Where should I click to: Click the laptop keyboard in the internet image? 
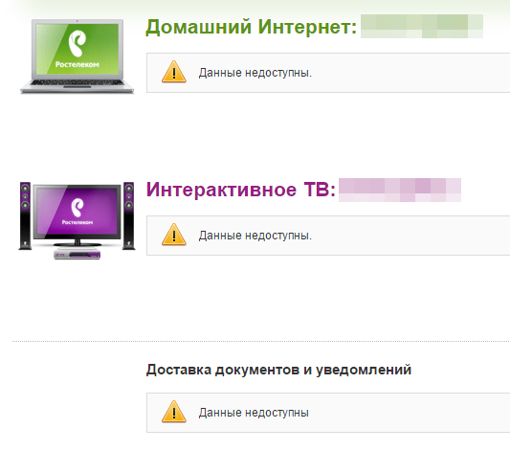click(78, 82)
